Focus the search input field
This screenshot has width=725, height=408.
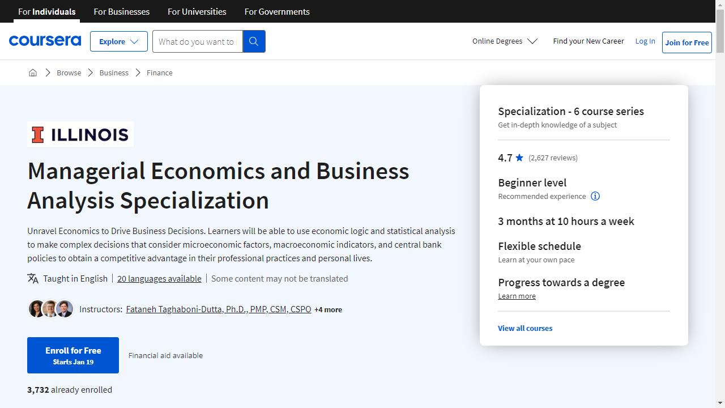(x=198, y=41)
